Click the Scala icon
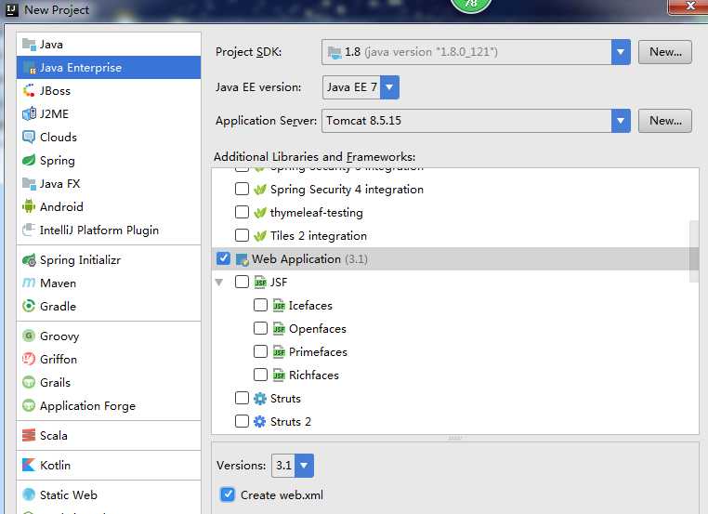Viewport: 708px width, 514px height. click(29, 435)
